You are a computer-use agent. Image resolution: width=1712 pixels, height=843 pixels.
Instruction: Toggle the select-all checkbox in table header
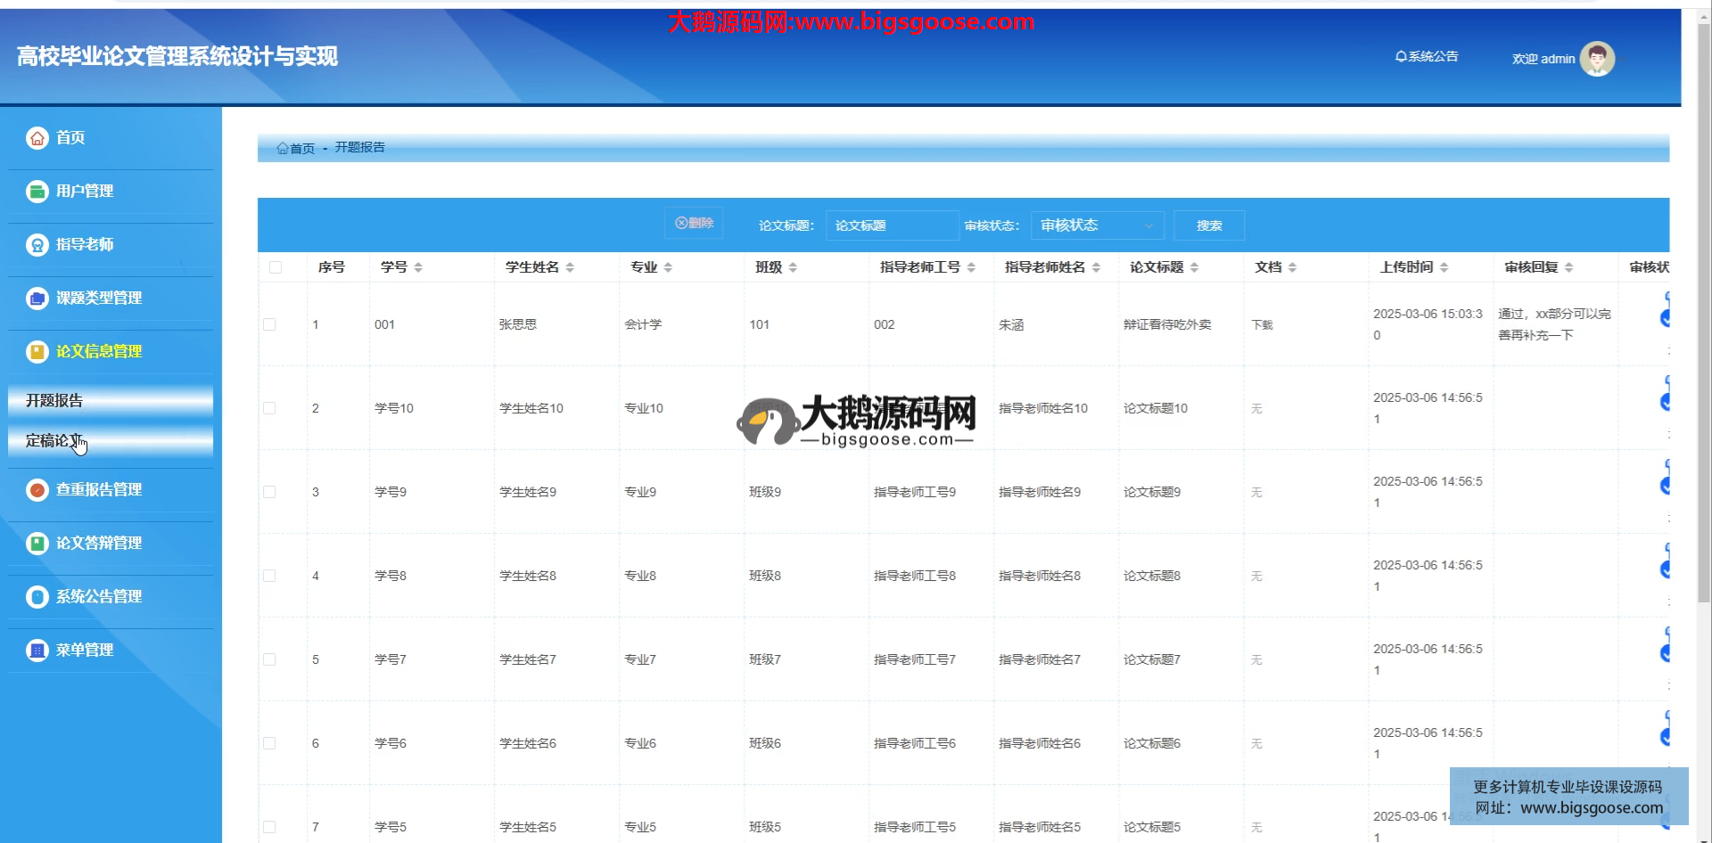(276, 267)
